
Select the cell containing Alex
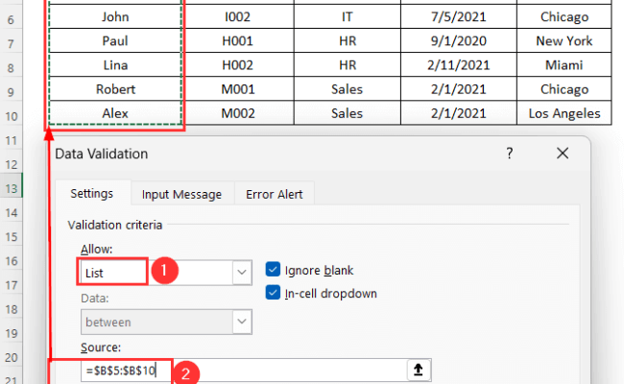pyautogui.click(x=115, y=113)
